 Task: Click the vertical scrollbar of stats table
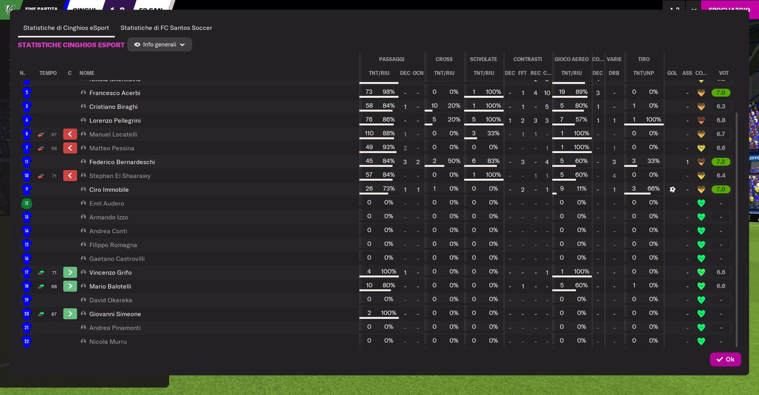point(737,229)
